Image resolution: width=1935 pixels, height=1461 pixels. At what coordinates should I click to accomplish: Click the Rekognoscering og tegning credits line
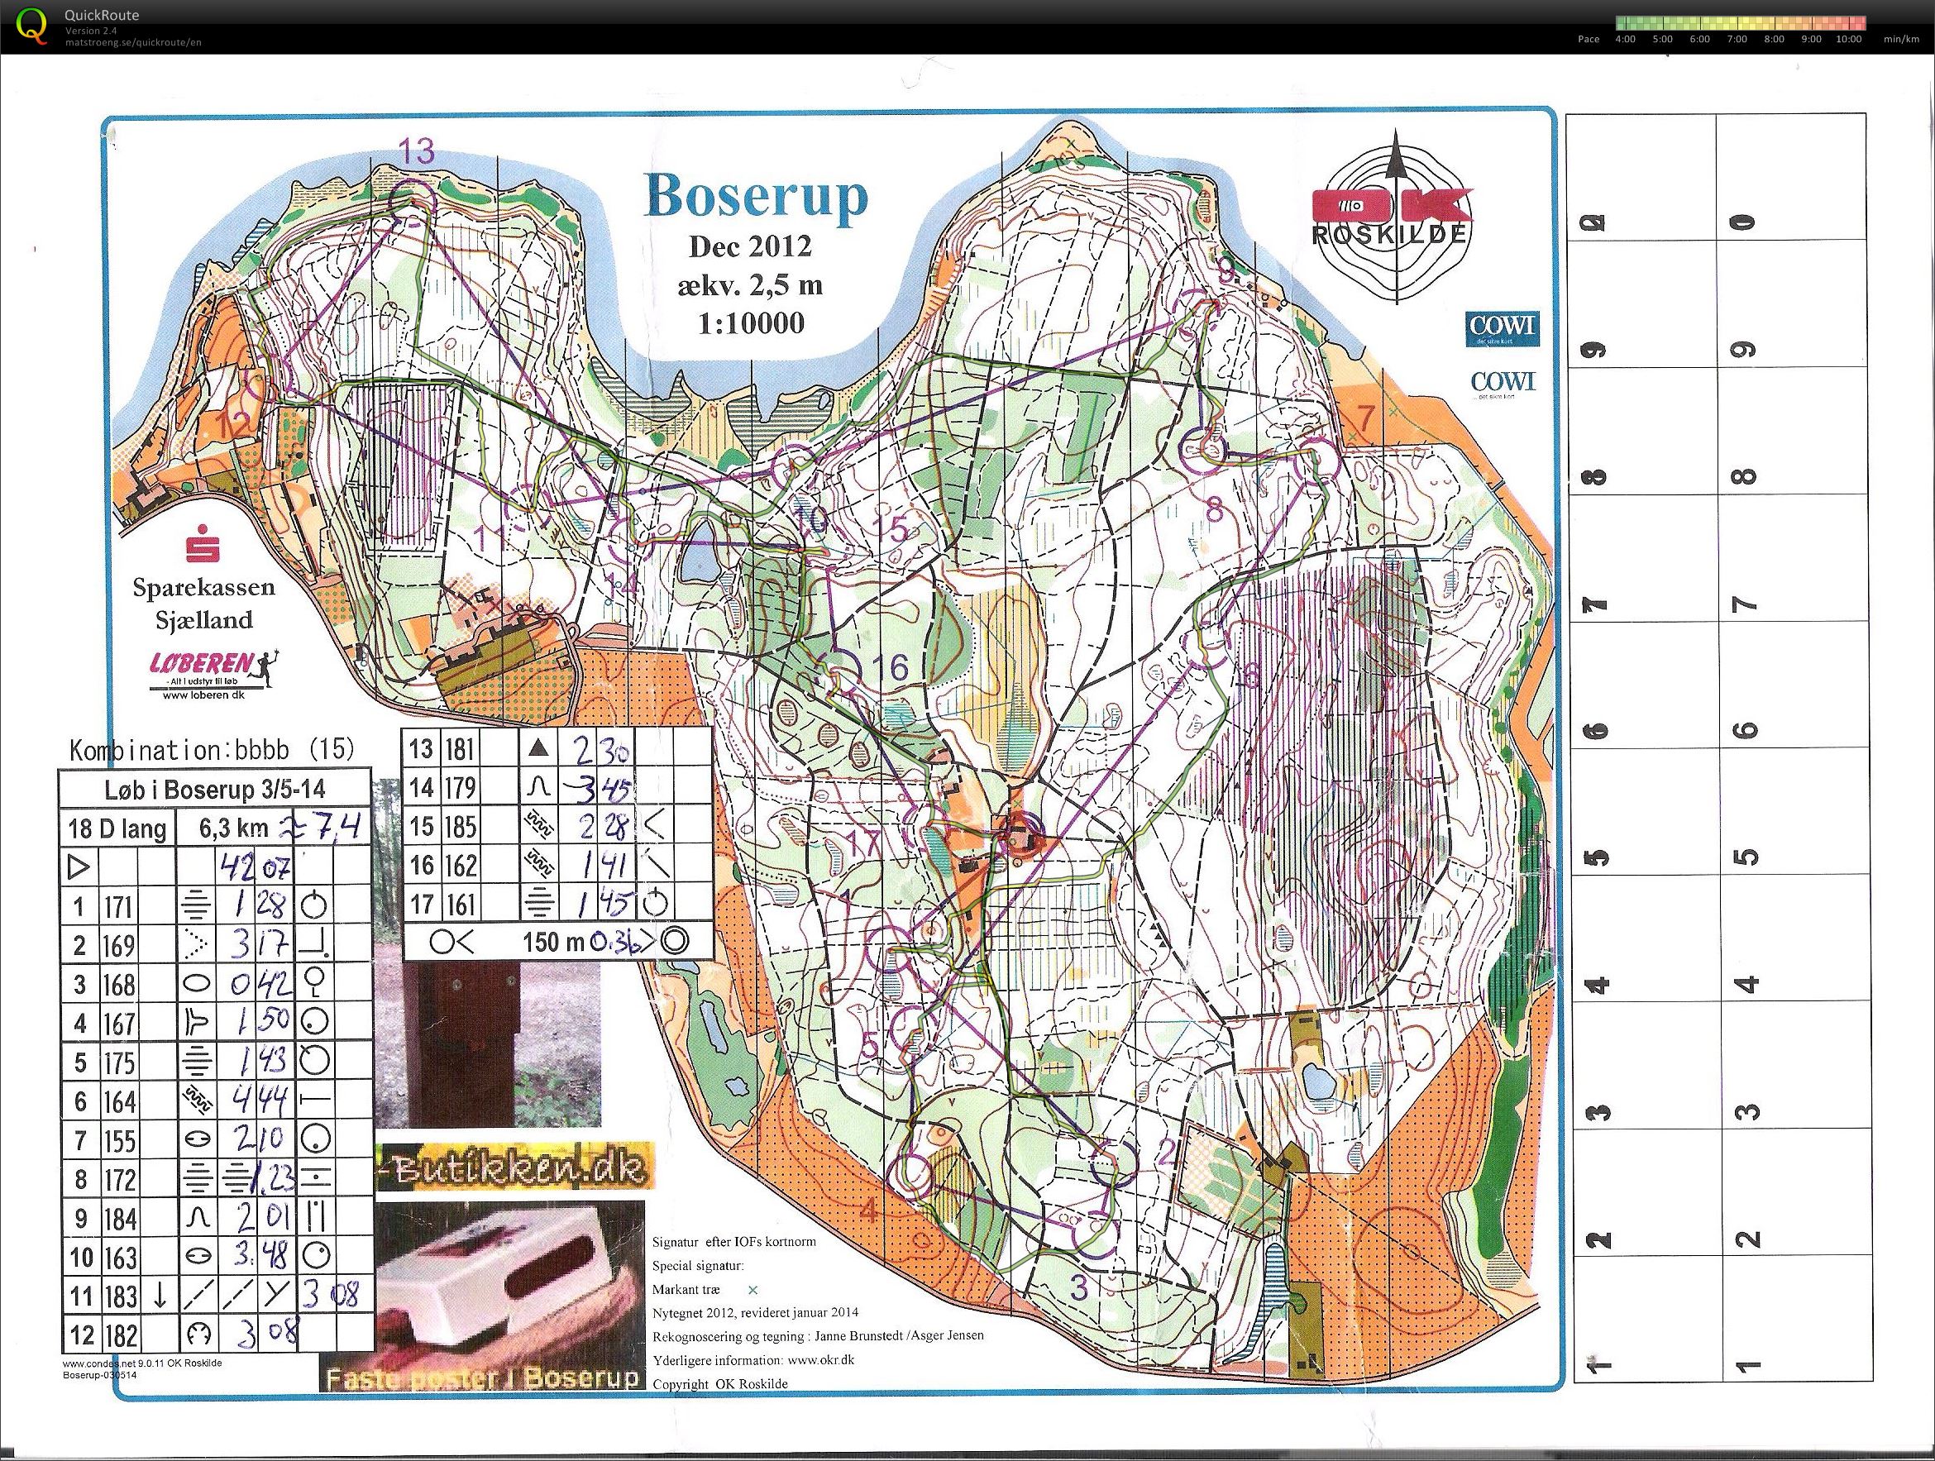(x=818, y=1336)
